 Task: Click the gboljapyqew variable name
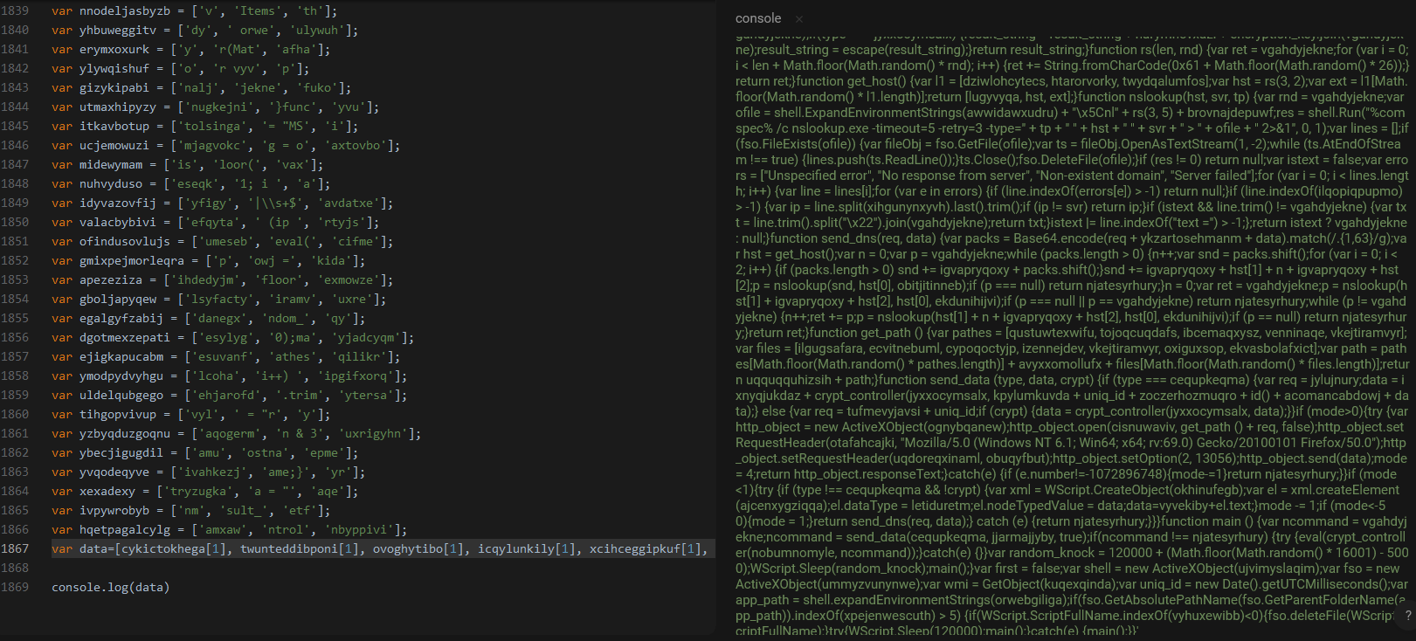118,300
